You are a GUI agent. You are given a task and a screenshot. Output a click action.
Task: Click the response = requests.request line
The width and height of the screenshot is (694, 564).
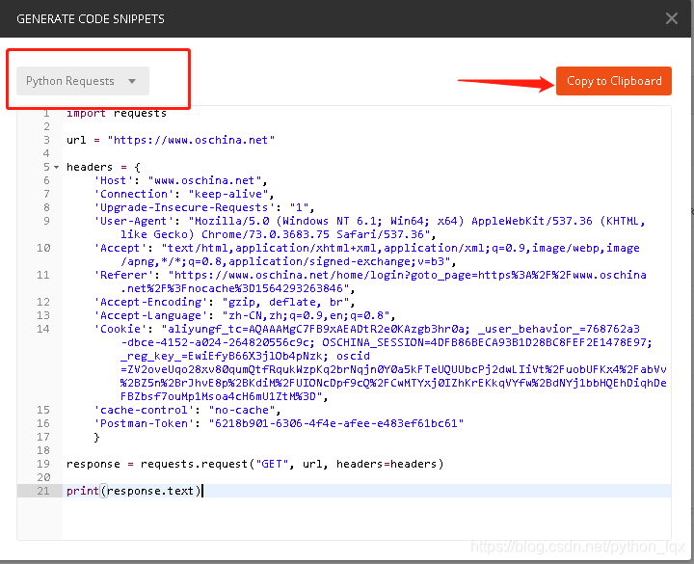click(254, 464)
